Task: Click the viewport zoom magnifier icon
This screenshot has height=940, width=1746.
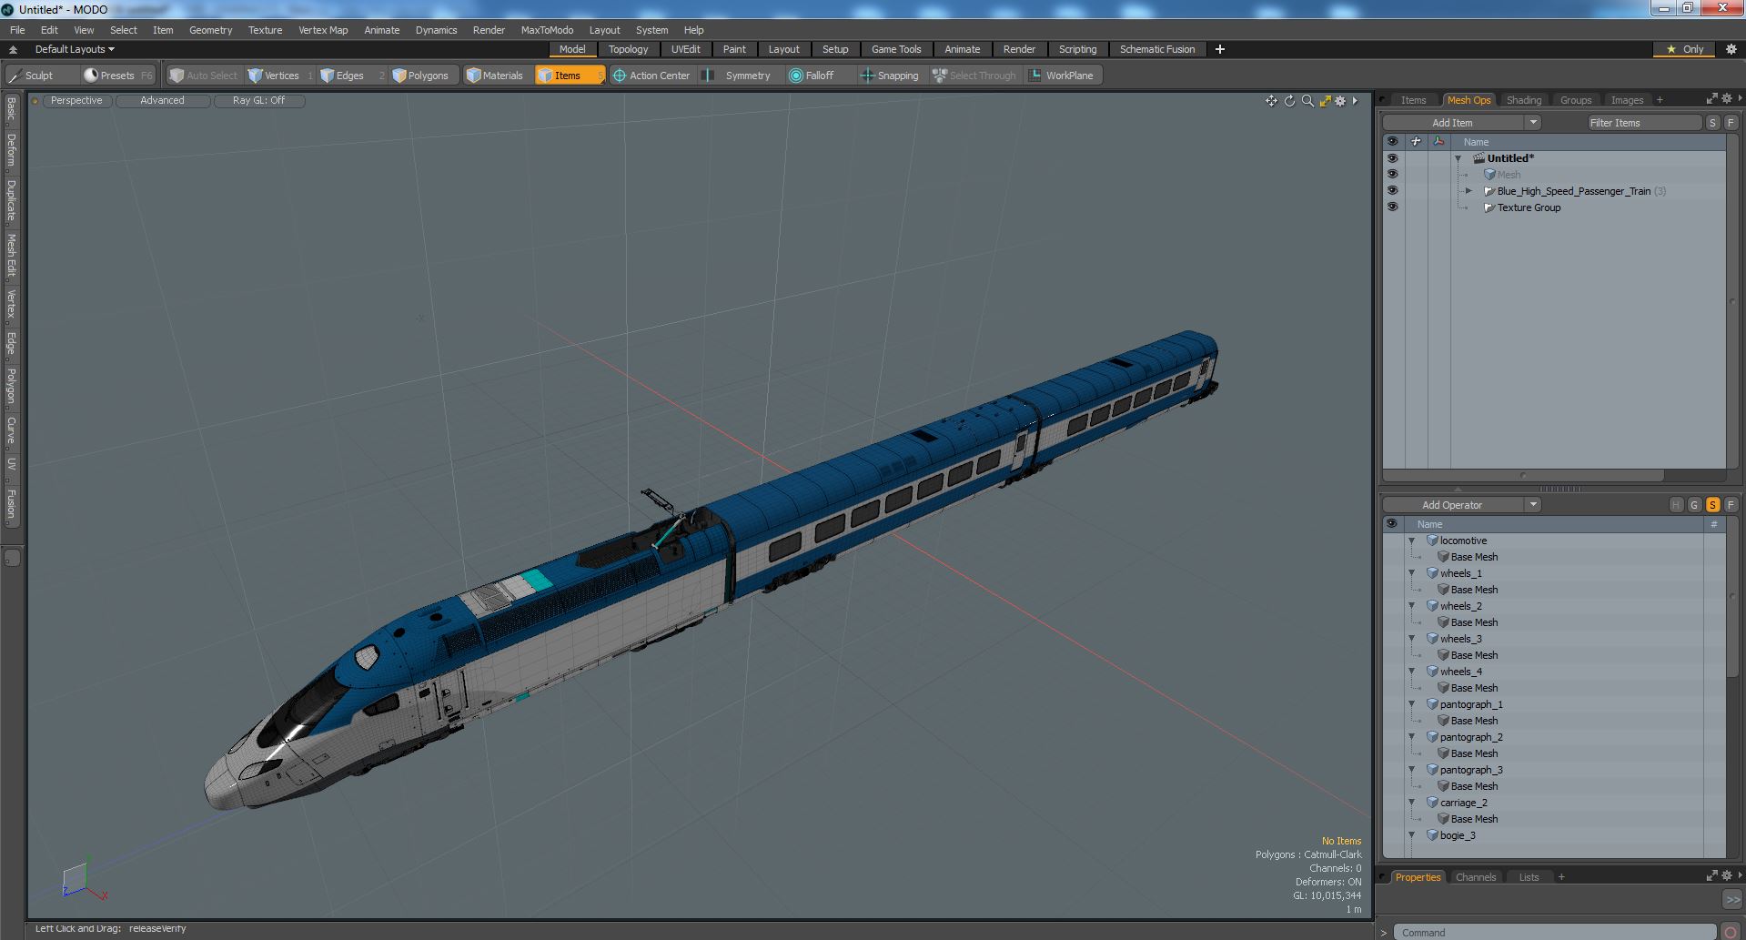Action: (1307, 101)
